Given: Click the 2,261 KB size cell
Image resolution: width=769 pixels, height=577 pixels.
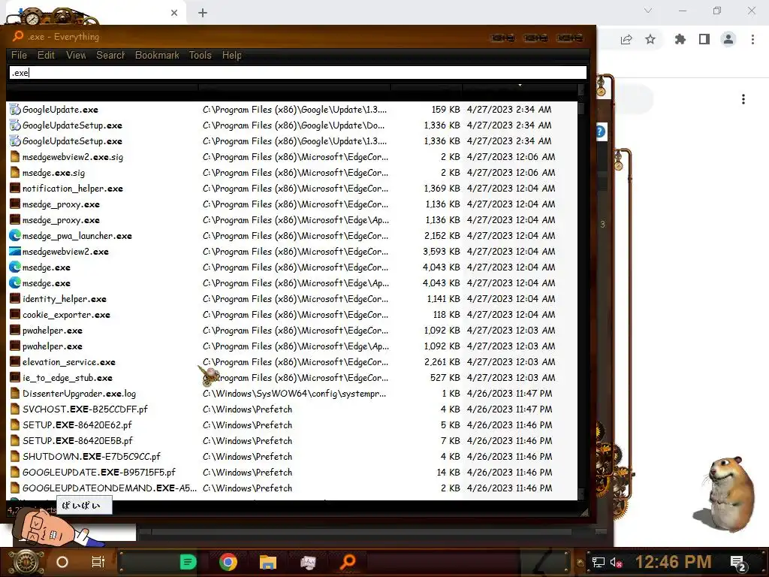Looking at the screenshot, I should (x=442, y=361).
